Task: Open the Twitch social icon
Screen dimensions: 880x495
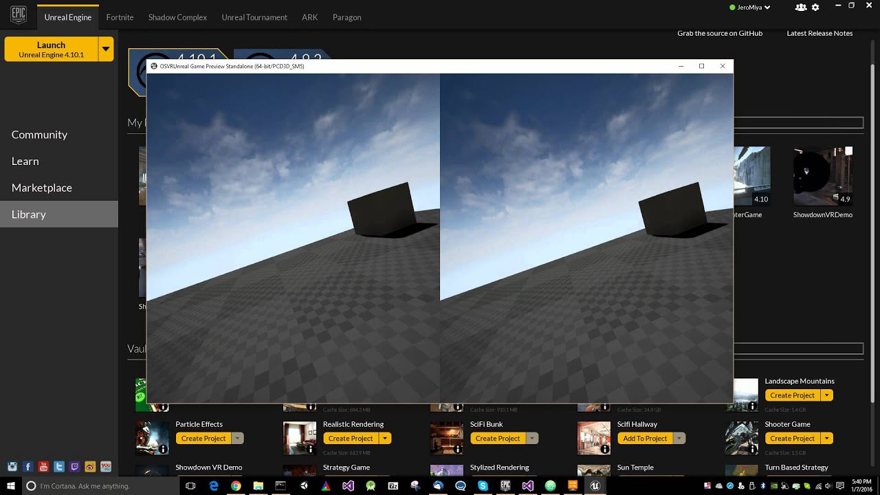Action: (75, 467)
